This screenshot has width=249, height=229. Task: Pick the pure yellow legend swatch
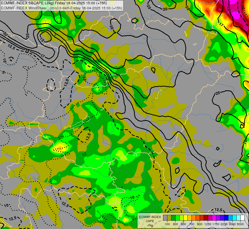(x=185, y=218)
